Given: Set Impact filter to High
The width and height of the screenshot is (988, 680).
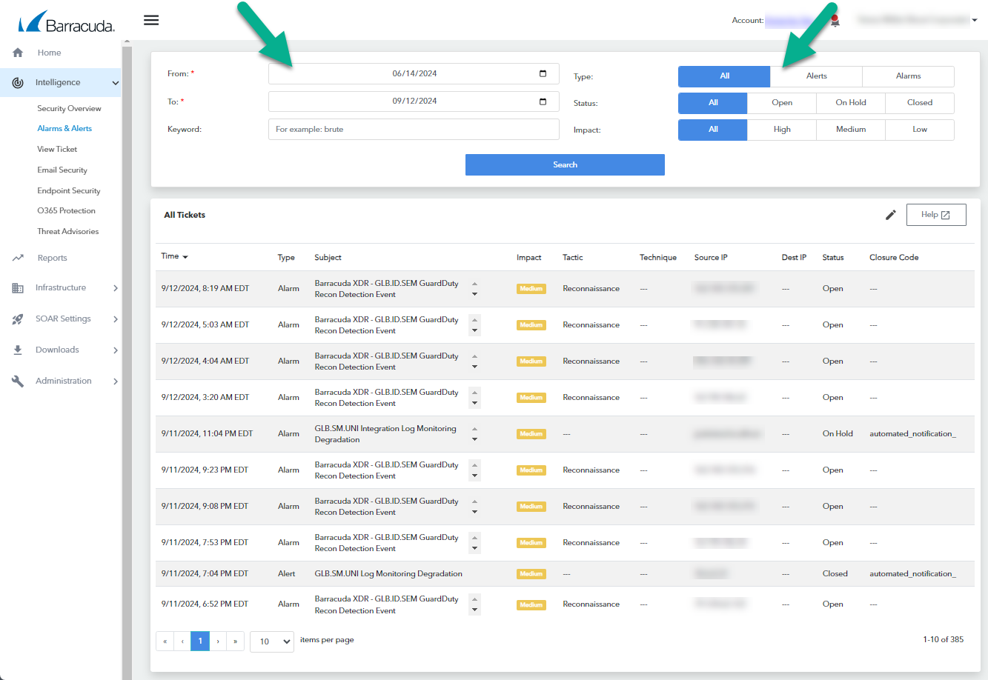Looking at the screenshot, I should (x=782, y=130).
